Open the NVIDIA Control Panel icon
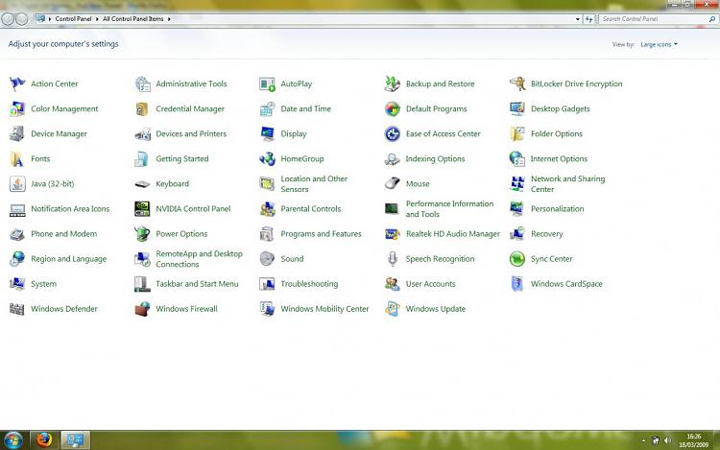Viewport: 720px width, 450px height. click(142, 209)
